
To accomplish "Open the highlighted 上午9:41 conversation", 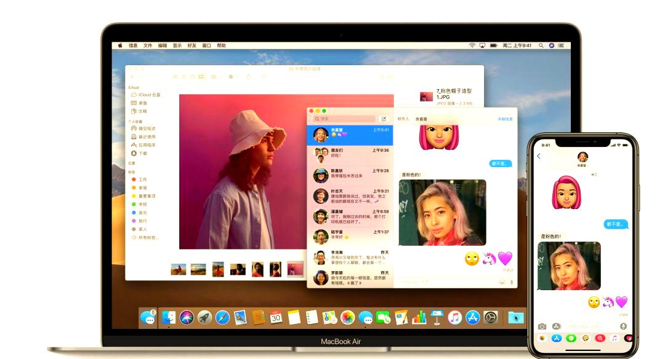I will click(x=350, y=135).
